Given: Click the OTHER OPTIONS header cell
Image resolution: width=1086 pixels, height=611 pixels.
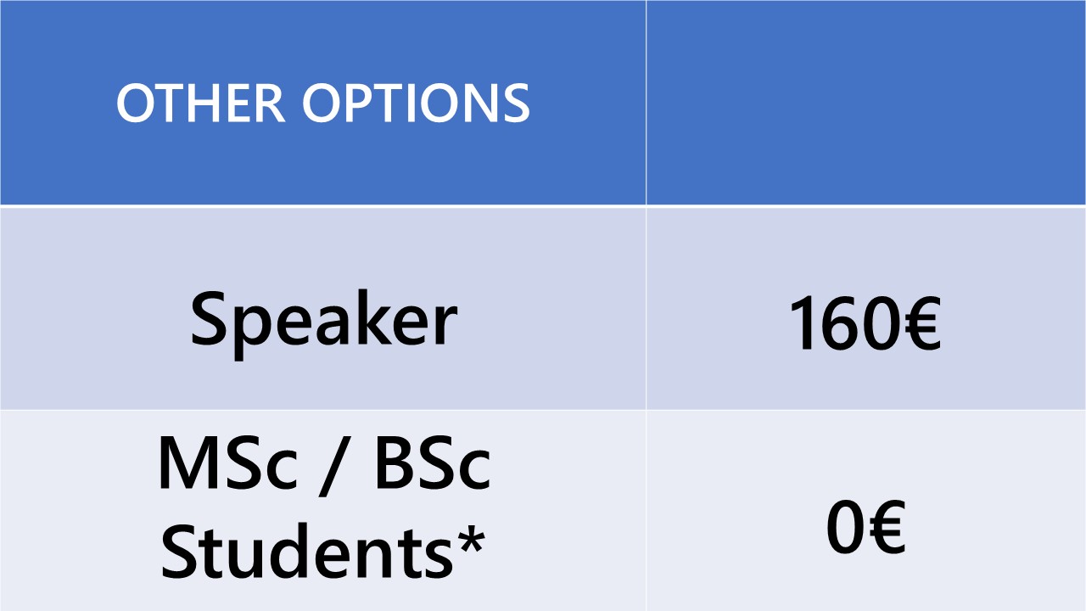Looking at the screenshot, I should pos(322,103).
